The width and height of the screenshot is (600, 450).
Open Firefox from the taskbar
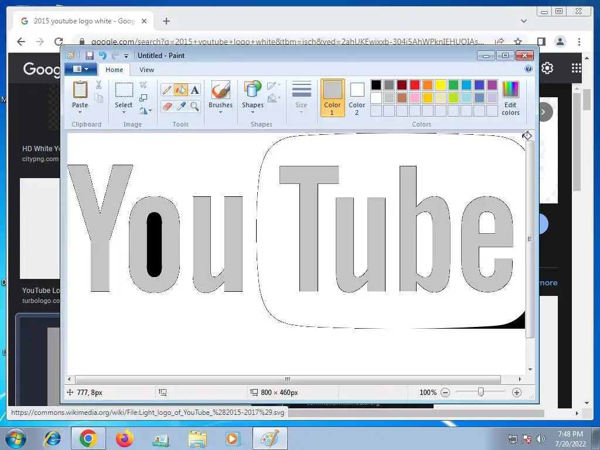pos(124,438)
